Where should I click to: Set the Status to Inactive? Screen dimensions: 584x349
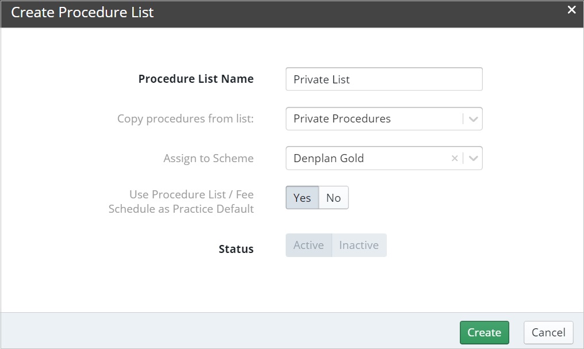coord(359,245)
